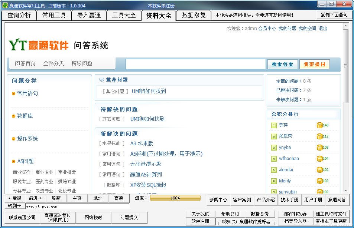Open the question XP安装SQL挂起
This screenshot has width=354, height=228.
tap(148, 185)
